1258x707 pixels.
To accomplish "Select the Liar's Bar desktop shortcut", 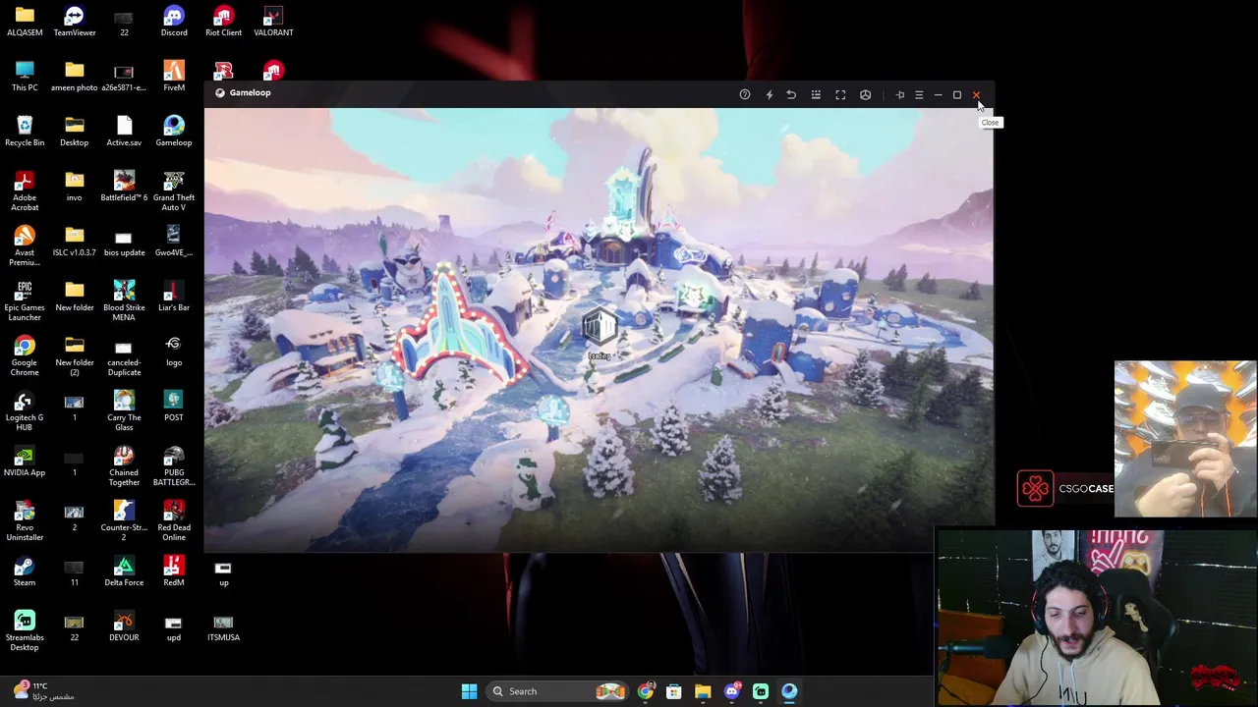I will point(174,297).
